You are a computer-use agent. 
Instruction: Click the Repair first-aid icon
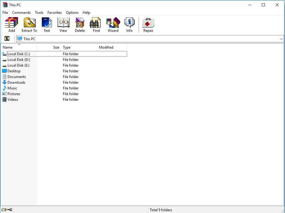coord(148,25)
